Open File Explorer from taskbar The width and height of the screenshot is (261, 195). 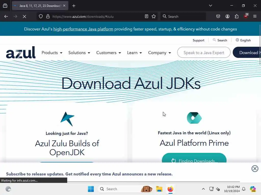tap(159, 189)
